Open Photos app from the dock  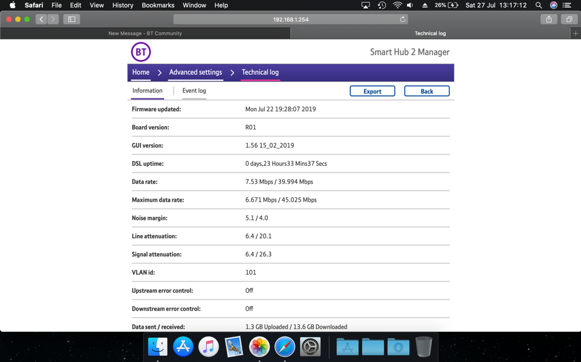pyautogui.click(x=259, y=347)
